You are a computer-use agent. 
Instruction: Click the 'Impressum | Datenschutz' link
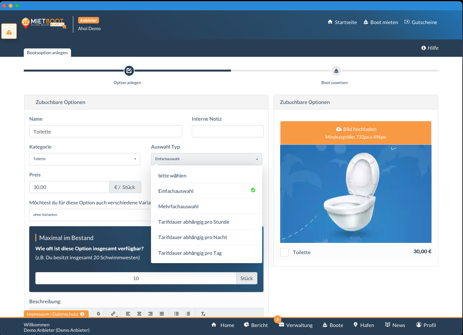tap(53, 314)
